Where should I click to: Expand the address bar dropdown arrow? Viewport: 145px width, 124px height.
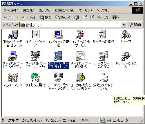pyautogui.click(x=124, y=25)
